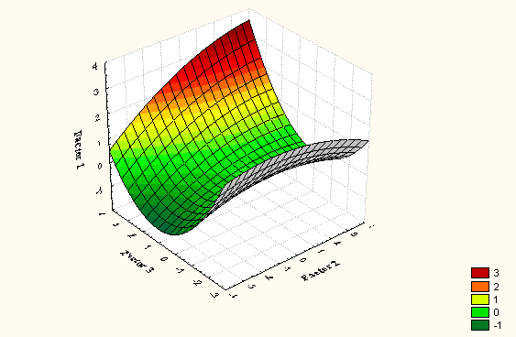Click tick label 2 on Factor 1 axis
Image resolution: width=516 pixels, height=337 pixels.
(97, 118)
